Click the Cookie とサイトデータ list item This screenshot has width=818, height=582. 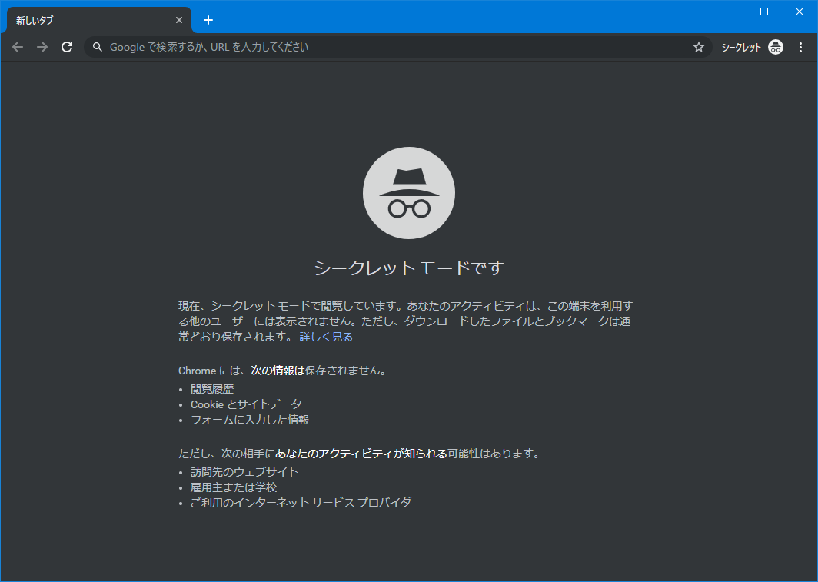246,404
